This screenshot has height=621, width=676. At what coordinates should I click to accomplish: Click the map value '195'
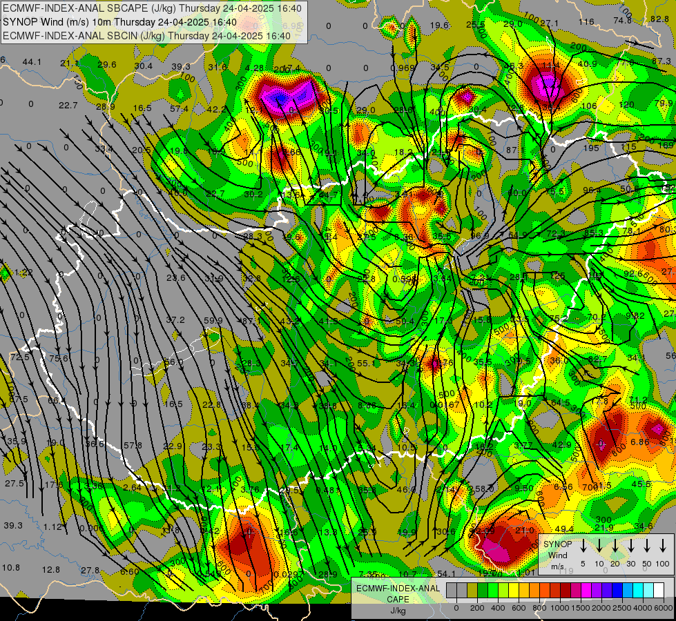pos(591,148)
